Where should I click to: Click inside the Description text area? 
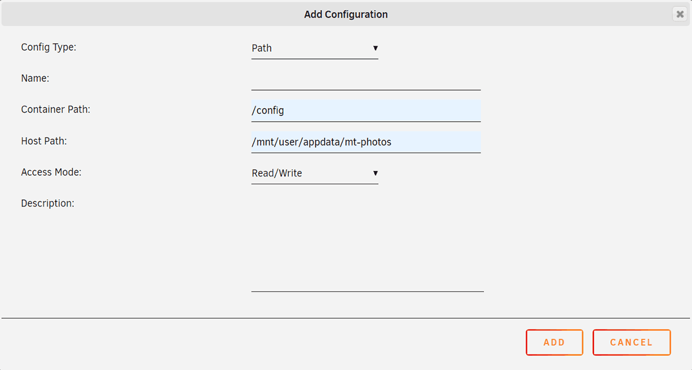(367, 245)
